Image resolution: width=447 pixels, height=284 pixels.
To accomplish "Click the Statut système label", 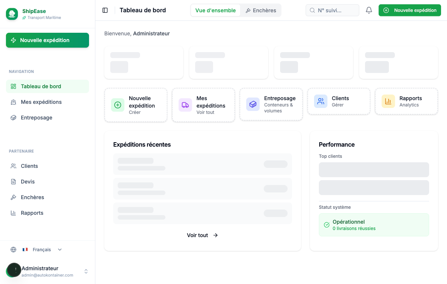I will point(335,207).
